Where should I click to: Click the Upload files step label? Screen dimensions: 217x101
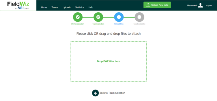click(x=119, y=24)
